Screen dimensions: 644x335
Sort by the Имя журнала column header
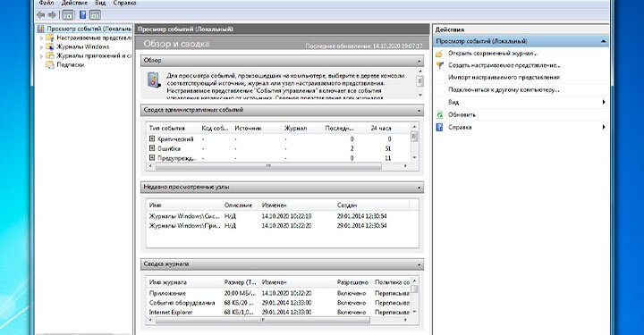[167, 282]
